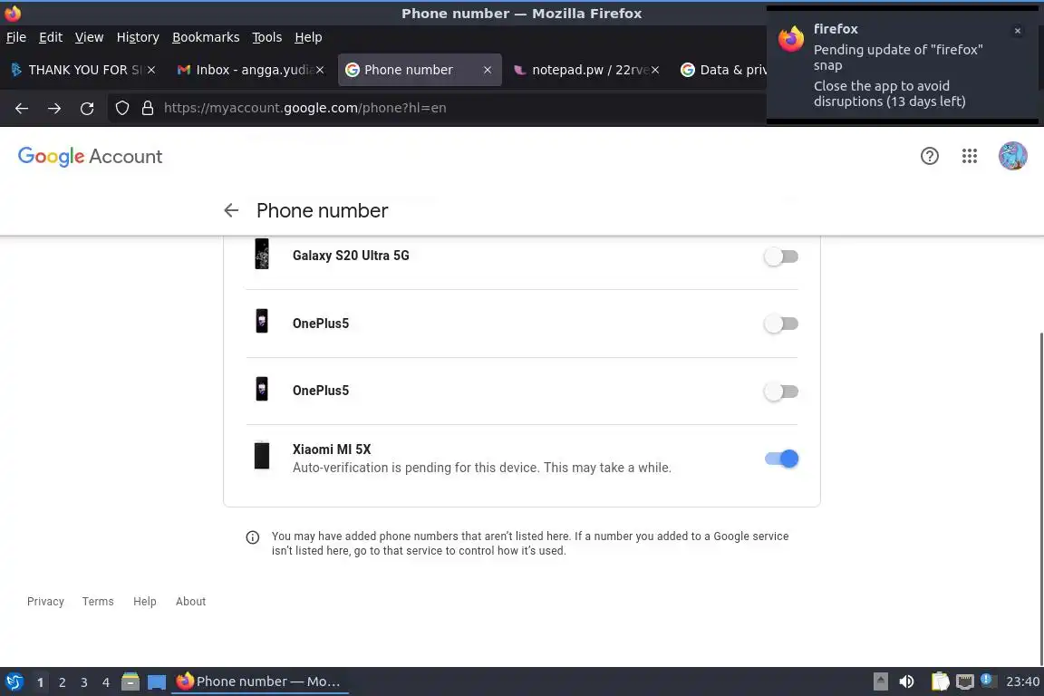The width and height of the screenshot is (1044, 696).
Task: Turn on the first OnePlus5 switch
Action: (x=781, y=324)
